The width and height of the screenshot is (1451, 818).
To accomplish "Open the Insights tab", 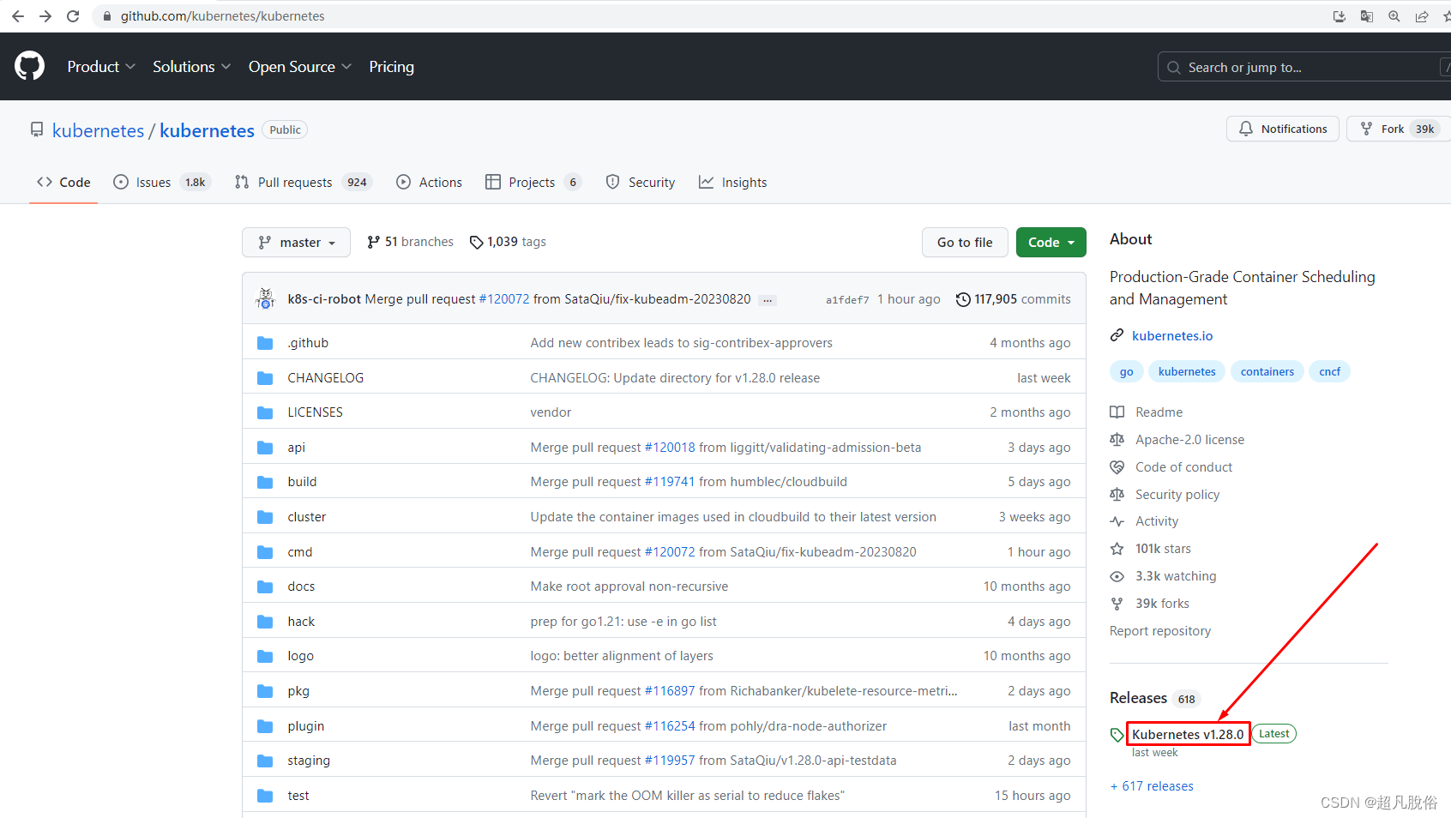I will 732,182.
